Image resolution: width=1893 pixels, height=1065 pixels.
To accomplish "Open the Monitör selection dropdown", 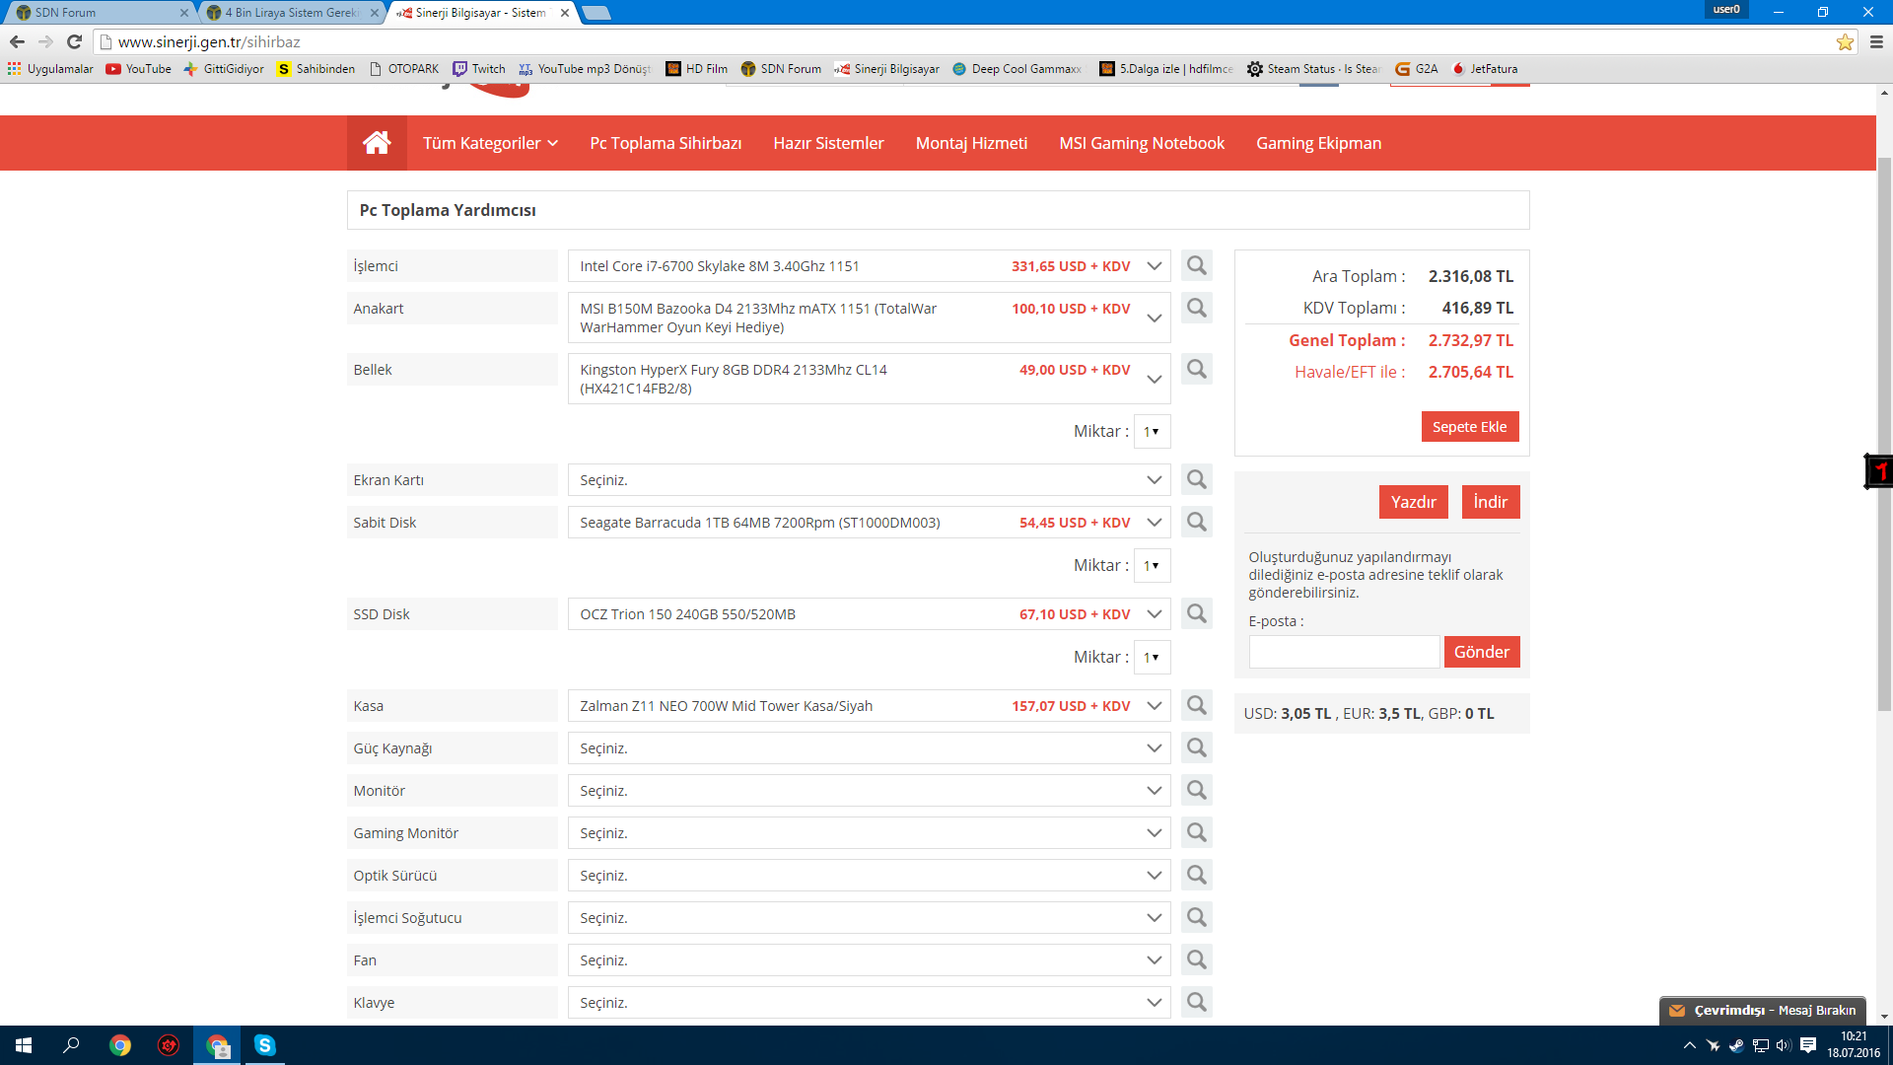I will point(868,791).
